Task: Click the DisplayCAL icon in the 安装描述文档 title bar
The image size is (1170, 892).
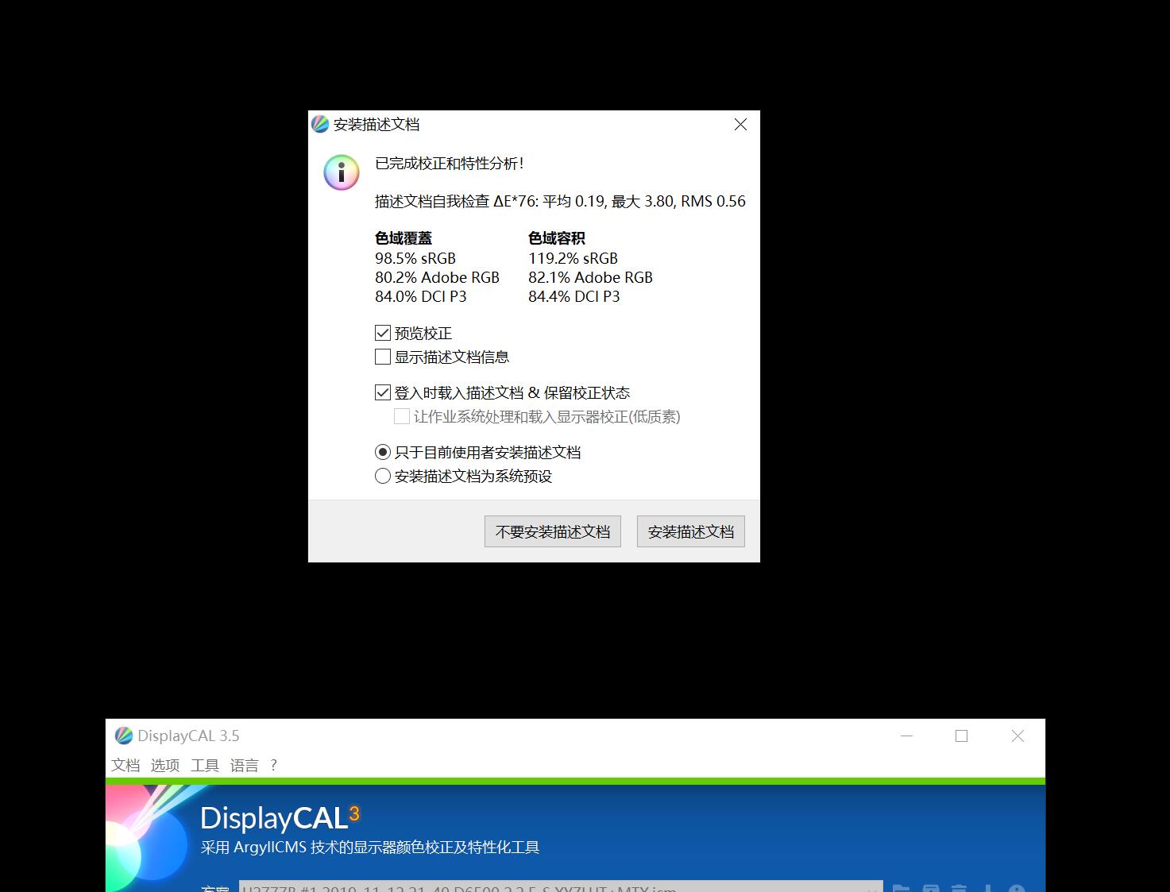Action: coord(320,124)
